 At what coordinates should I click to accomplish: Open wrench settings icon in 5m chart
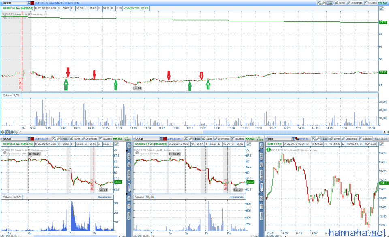[x=58, y=139]
